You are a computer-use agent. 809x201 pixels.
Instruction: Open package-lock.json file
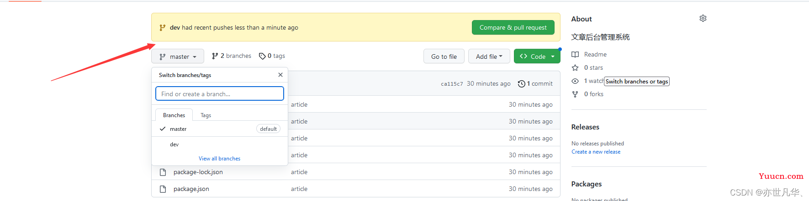tap(198, 172)
